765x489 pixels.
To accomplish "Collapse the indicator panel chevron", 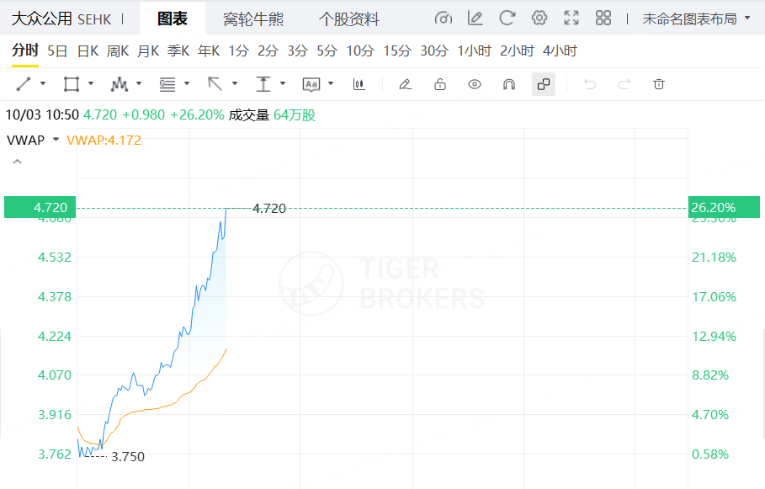I will pos(16,162).
